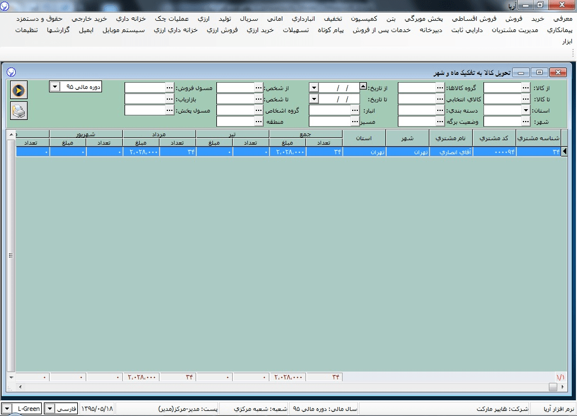Click the blue logo icon in panel corner
The image size is (577, 416).
pyautogui.click(x=11, y=73)
